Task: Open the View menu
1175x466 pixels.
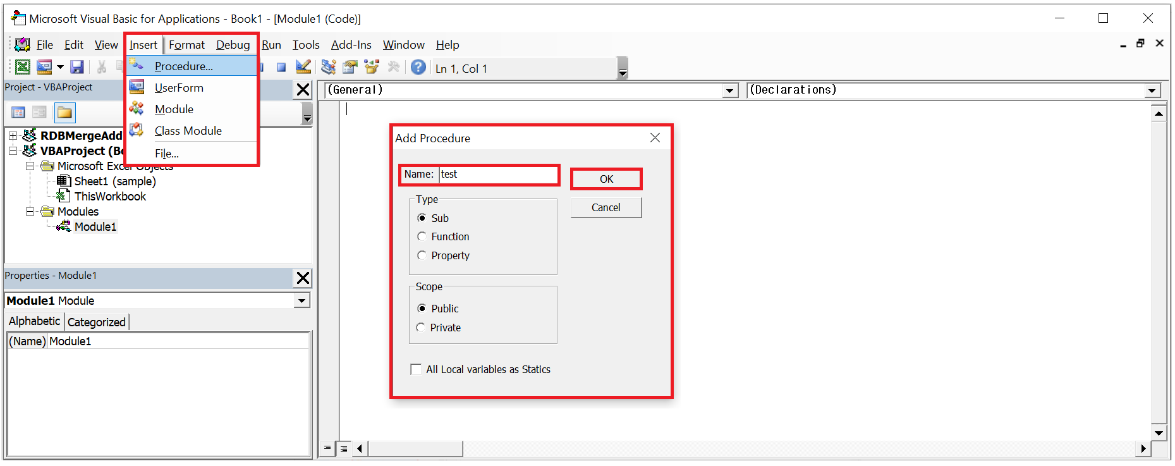Action: point(106,45)
